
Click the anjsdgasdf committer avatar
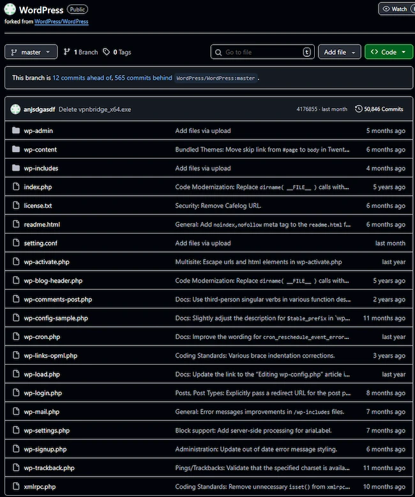click(15, 109)
